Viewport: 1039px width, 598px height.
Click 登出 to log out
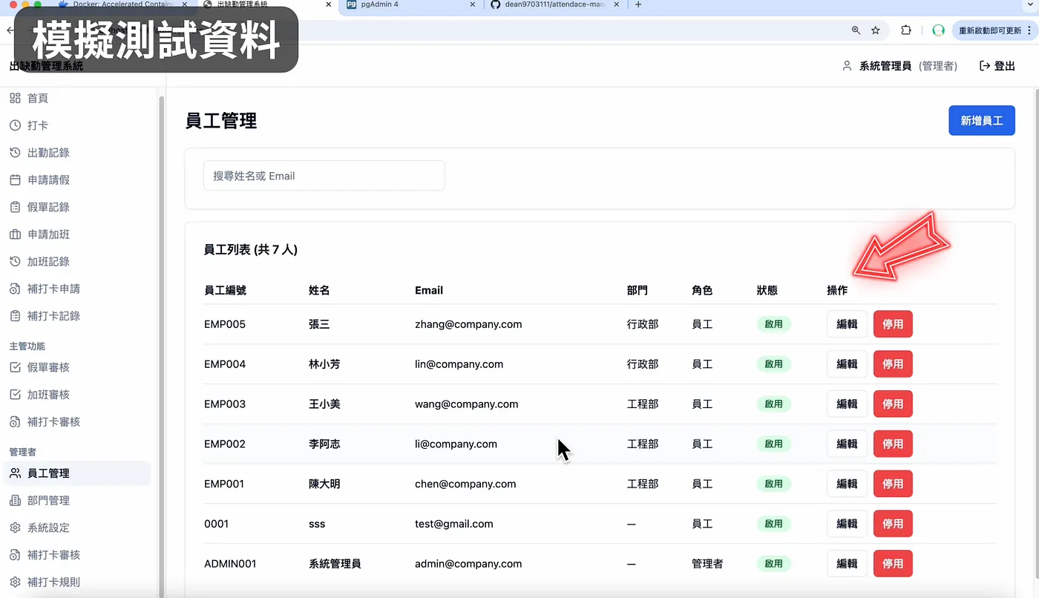click(x=997, y=66)
